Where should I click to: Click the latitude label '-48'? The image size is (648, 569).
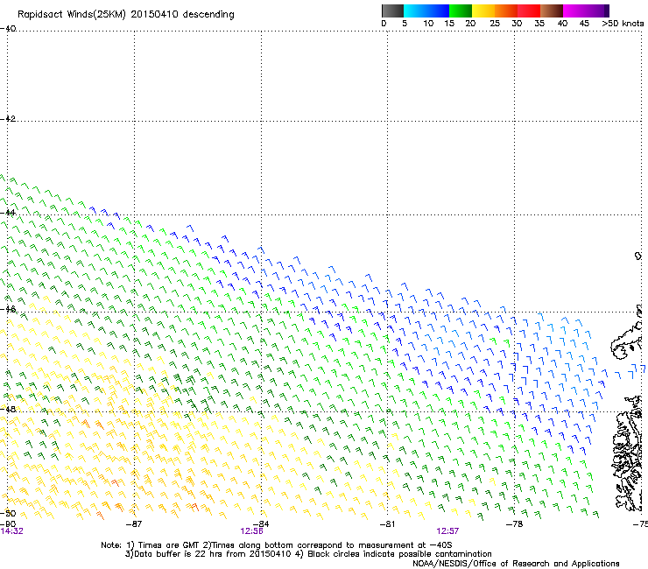[8, 409]
